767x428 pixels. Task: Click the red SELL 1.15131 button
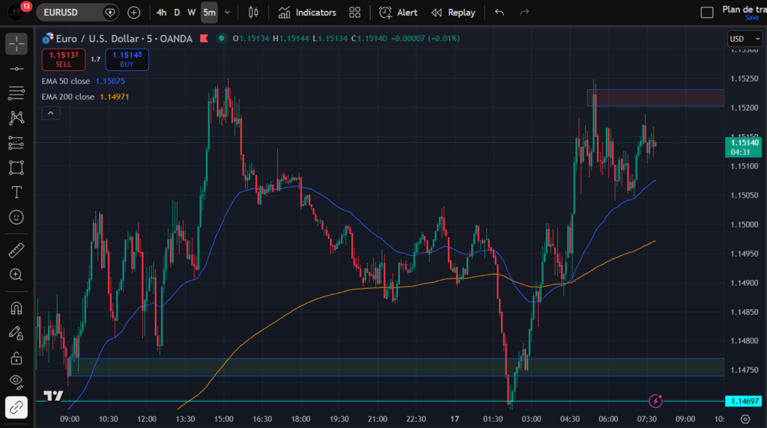pyautogui.click(x=64, y=60)
